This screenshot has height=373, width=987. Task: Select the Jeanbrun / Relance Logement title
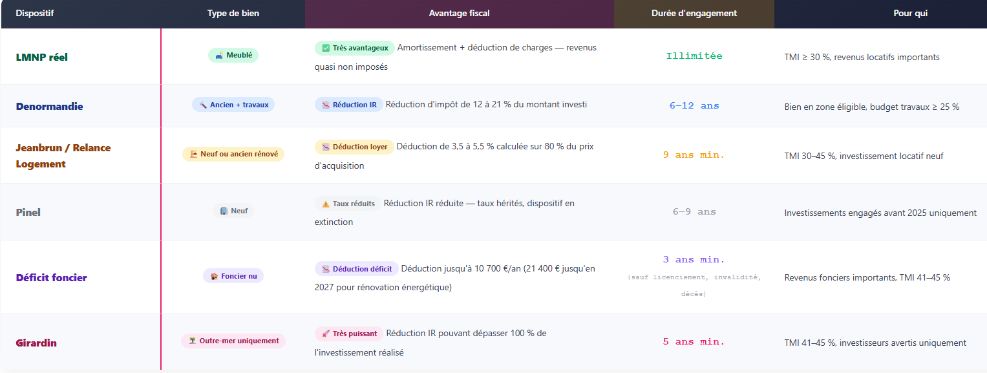[63, 156]
